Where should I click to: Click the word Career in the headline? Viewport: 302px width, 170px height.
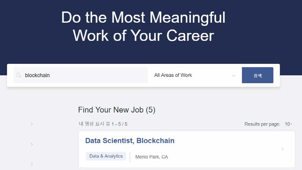(190, 35)
